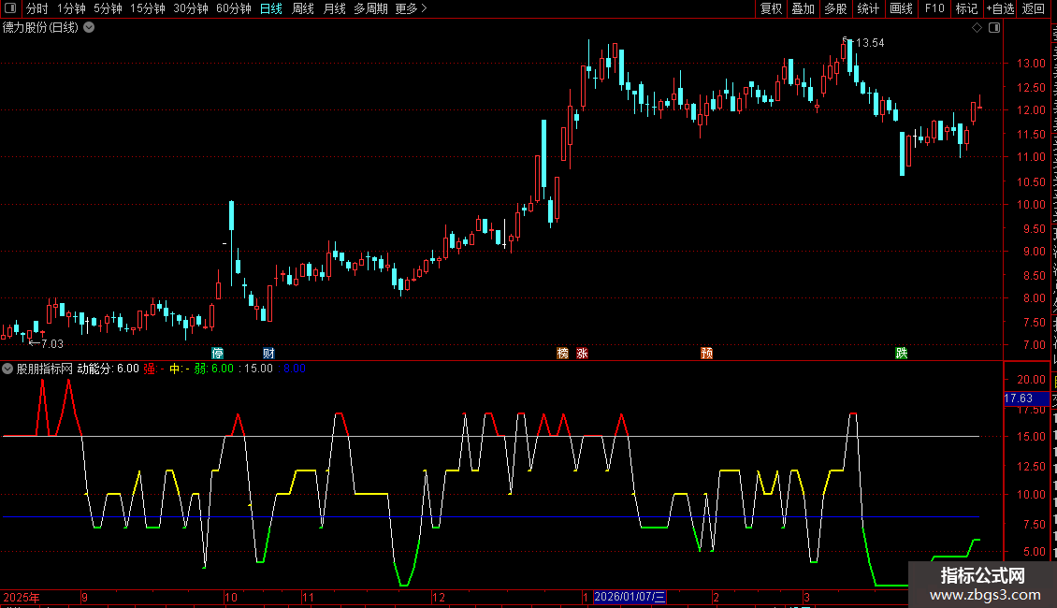This screenshot has height=608, width=1057.
Task: Click the 涨 event marker icon
Action: [x=583, y=354]
